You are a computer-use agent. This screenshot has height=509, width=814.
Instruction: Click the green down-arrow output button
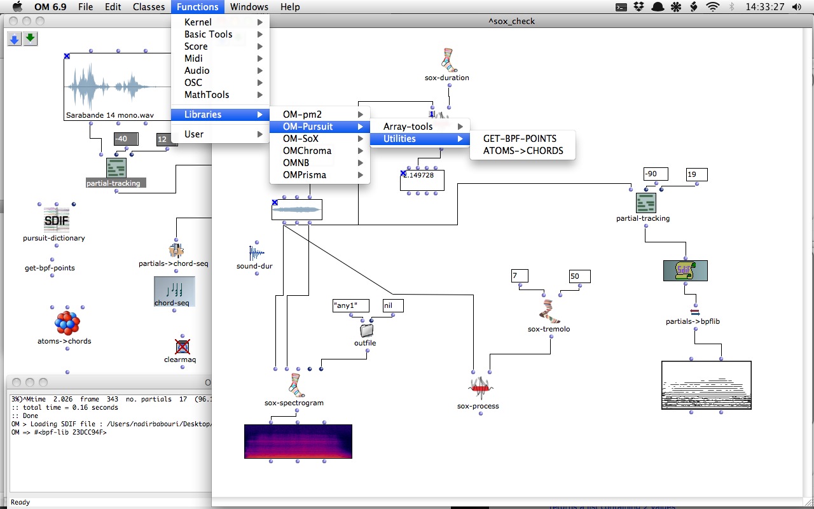tap(31, 39)
